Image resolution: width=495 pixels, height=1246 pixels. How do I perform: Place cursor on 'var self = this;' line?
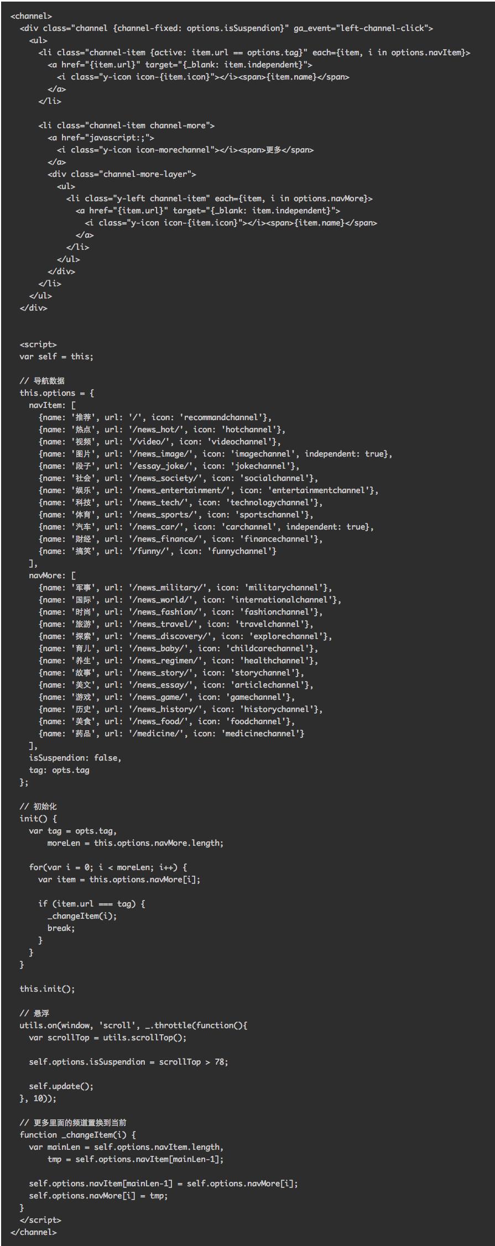pos(56,357)
